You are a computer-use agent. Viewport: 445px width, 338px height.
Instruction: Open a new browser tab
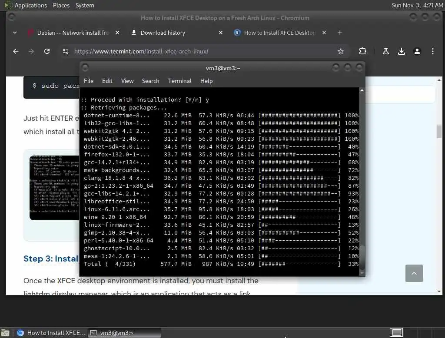(x=340, y=33)
